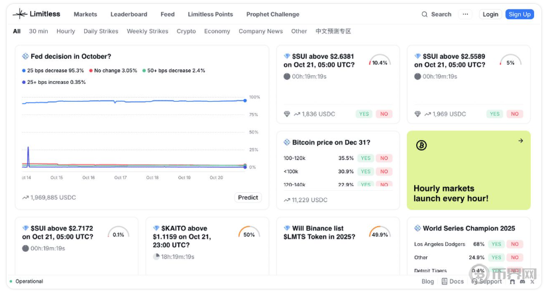The image size is (544, 292).
Task: Open the Will Binance list $LMTS market
Action: click(x=319, y=233)
